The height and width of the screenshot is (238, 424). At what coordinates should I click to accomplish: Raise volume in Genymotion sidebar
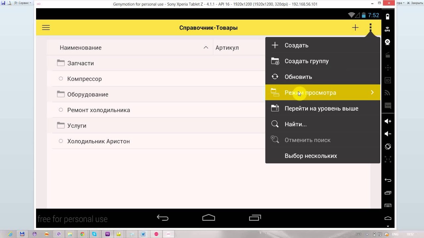click(x=388, y=121)
